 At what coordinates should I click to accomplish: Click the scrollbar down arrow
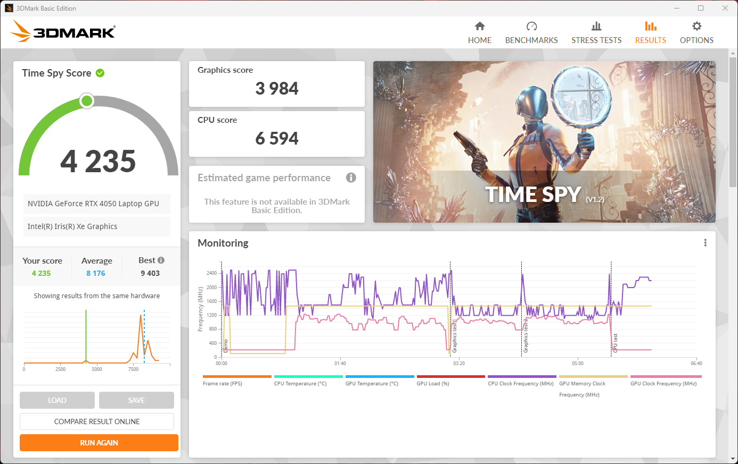click(x=733, y=459)
